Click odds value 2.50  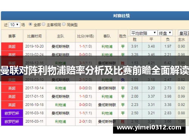pos(135,113)
